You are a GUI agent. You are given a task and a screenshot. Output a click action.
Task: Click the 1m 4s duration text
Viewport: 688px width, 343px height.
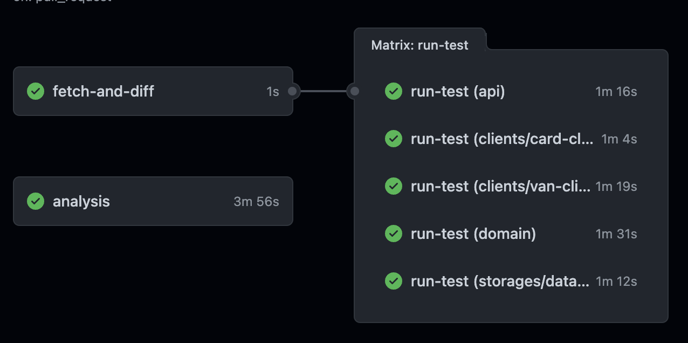pyautogui.click(x=619, y=139)
